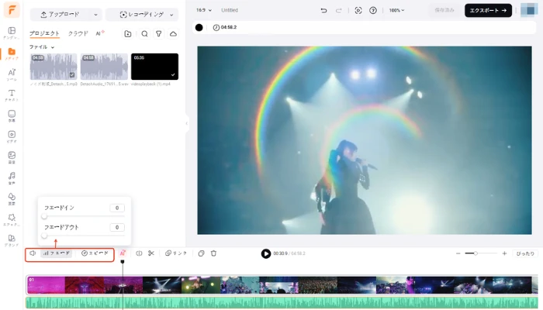This screenshot has width=543, height=310.
Task: Open the blurred user avatar at top right
Action: [529, 10]
